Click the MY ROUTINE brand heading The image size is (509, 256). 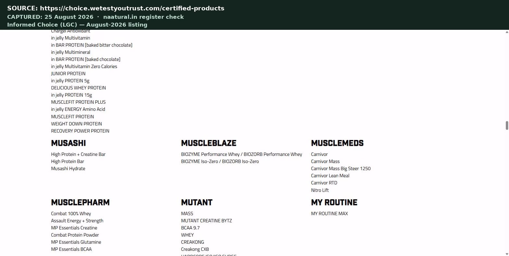click(334, 202)
